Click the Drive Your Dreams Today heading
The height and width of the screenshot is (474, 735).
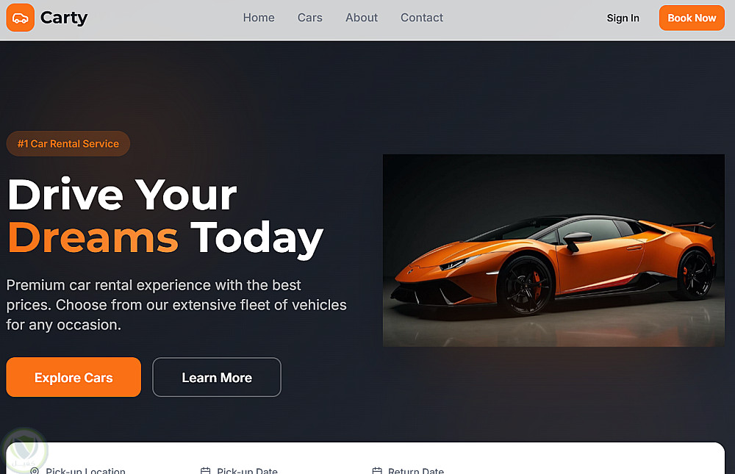click(x=165, y=218)
